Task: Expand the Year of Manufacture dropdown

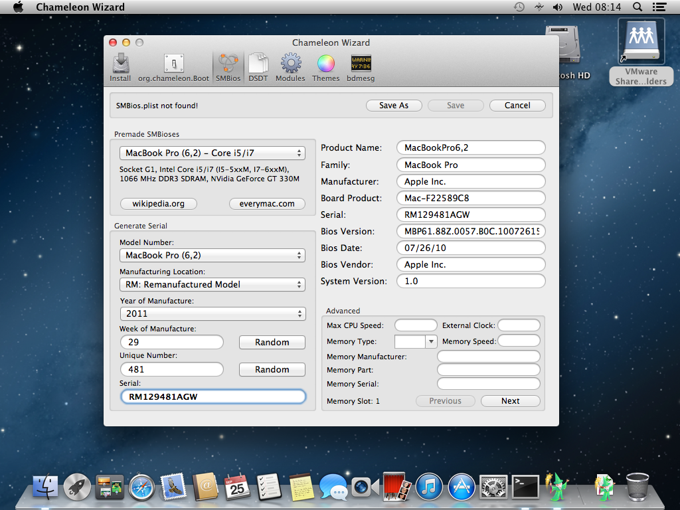Action: coord(212,313)
